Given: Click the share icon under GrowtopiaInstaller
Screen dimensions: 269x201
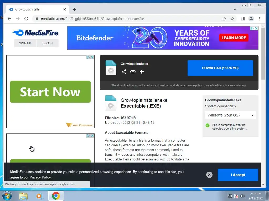Looking at the screenshot, I should (x=124, y=72).
